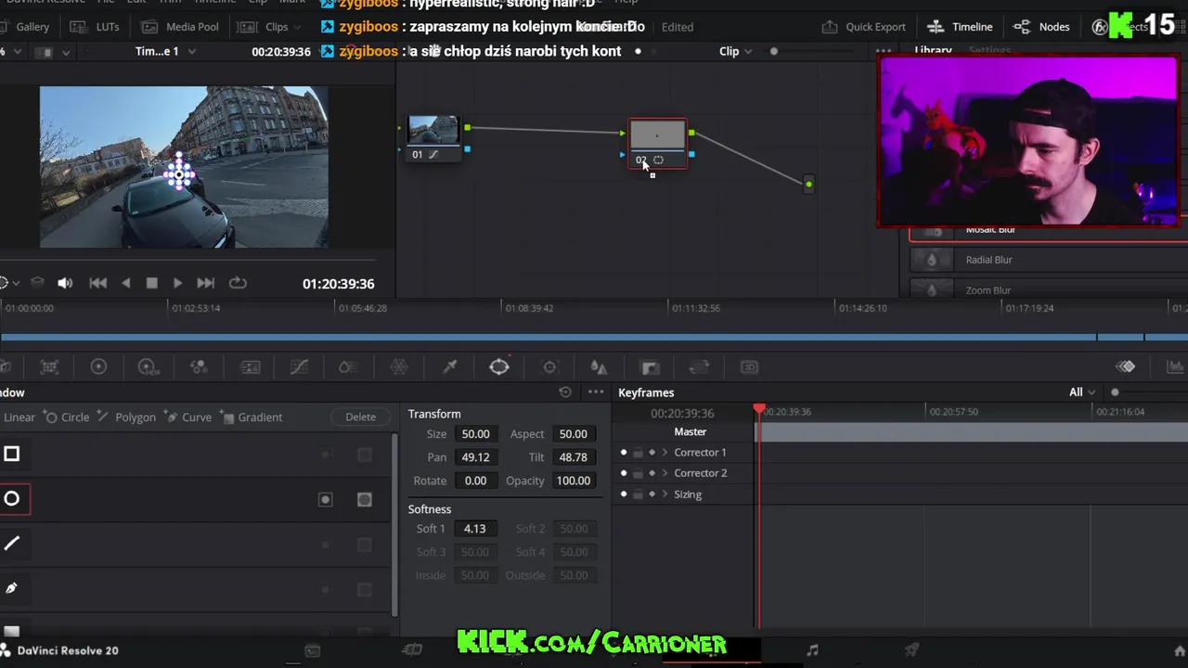Select the pen Curve window shape
Viewport: 1188px width, 668px height.
coord(12,588)
